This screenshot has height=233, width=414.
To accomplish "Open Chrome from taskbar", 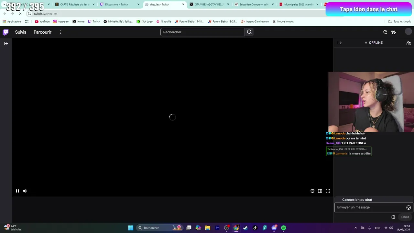I will click(x=236, y=228).
